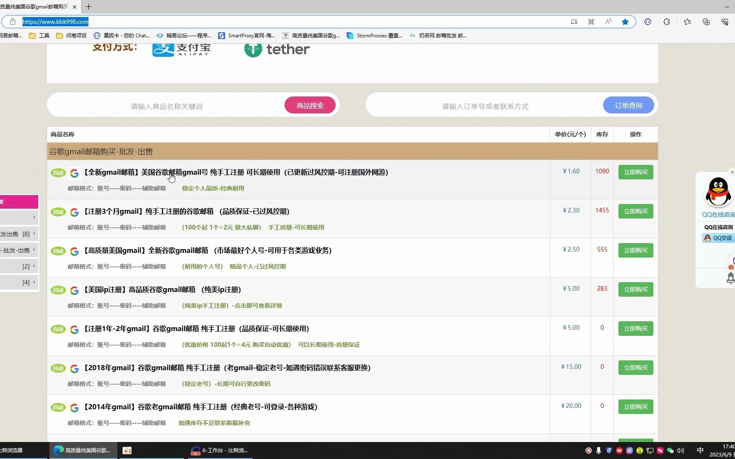Click the order number query field
The image size is (735, 459).
click(x=485, y=106)
